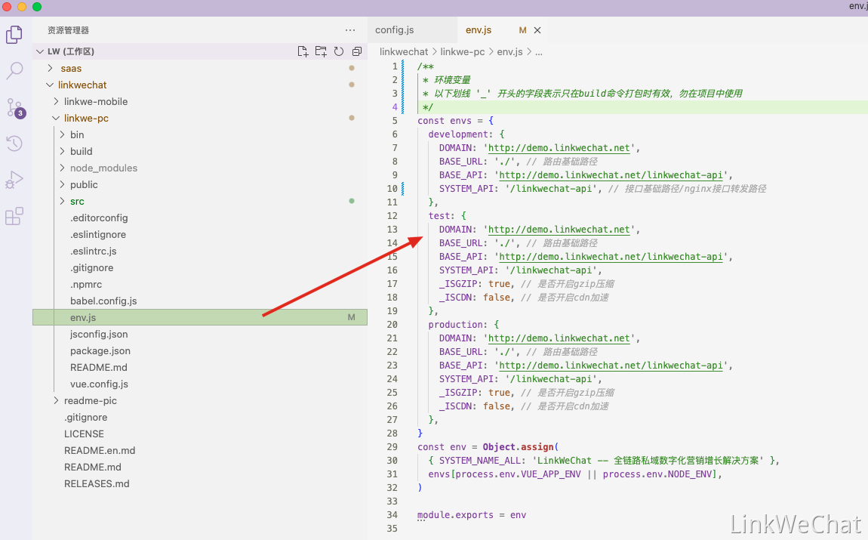Click the green macOS fullscreen button

click(37, 7)
